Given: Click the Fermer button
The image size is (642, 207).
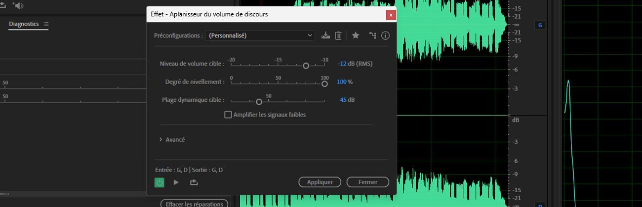Looking at the screenshot, I should click(368, 182).
